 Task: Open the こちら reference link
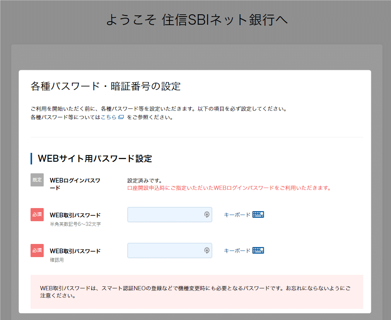click(109, 117)
